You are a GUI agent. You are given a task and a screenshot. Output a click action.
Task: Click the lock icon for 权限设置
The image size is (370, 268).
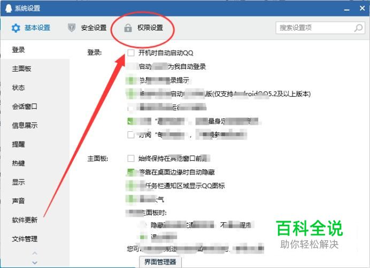128,28
